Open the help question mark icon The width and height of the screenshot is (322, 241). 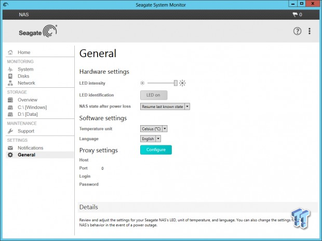click(x=297, y=31)
